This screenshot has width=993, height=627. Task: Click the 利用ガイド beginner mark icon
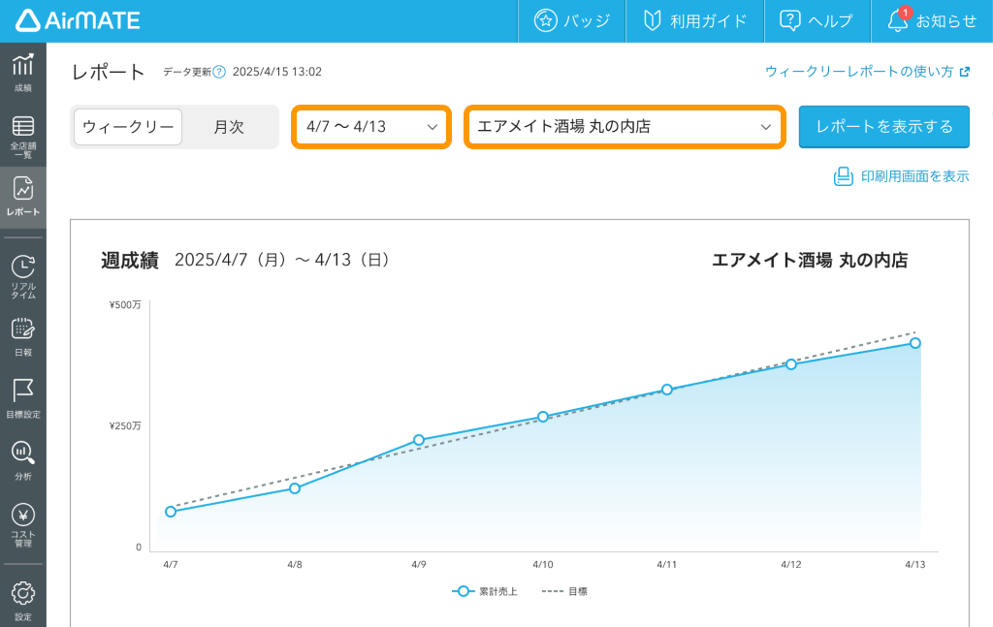(653, 20)
